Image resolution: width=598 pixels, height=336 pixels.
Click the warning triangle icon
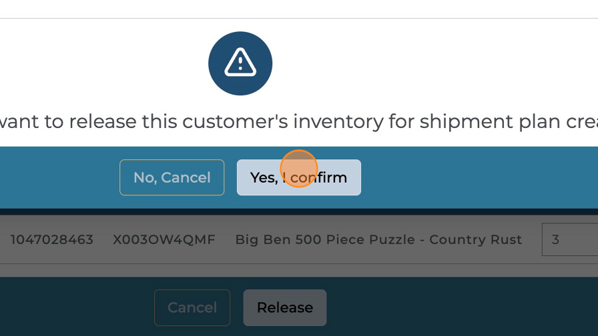[240, 63]
